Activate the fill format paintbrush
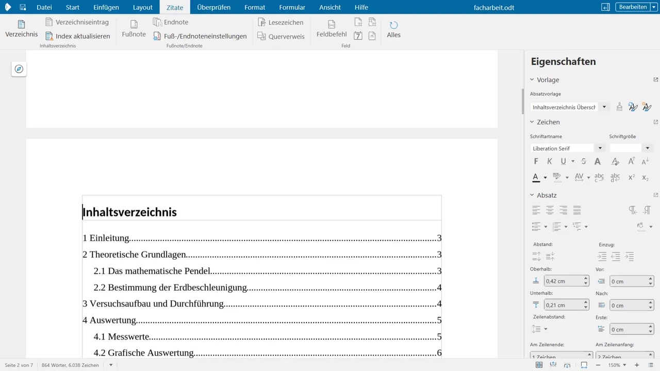 (x=619, y=107)
